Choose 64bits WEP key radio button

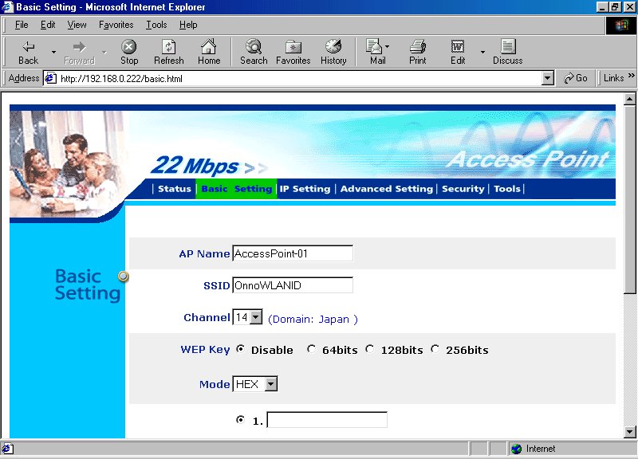[311, 350]
